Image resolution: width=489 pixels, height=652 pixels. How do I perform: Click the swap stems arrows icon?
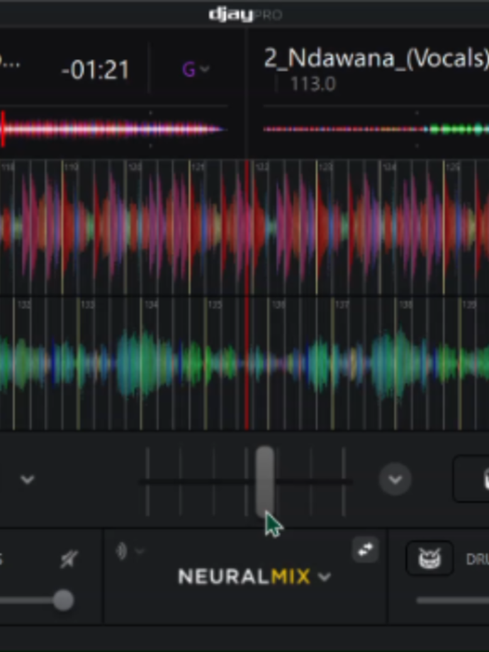pyautogui.click(x=365, y=549)
